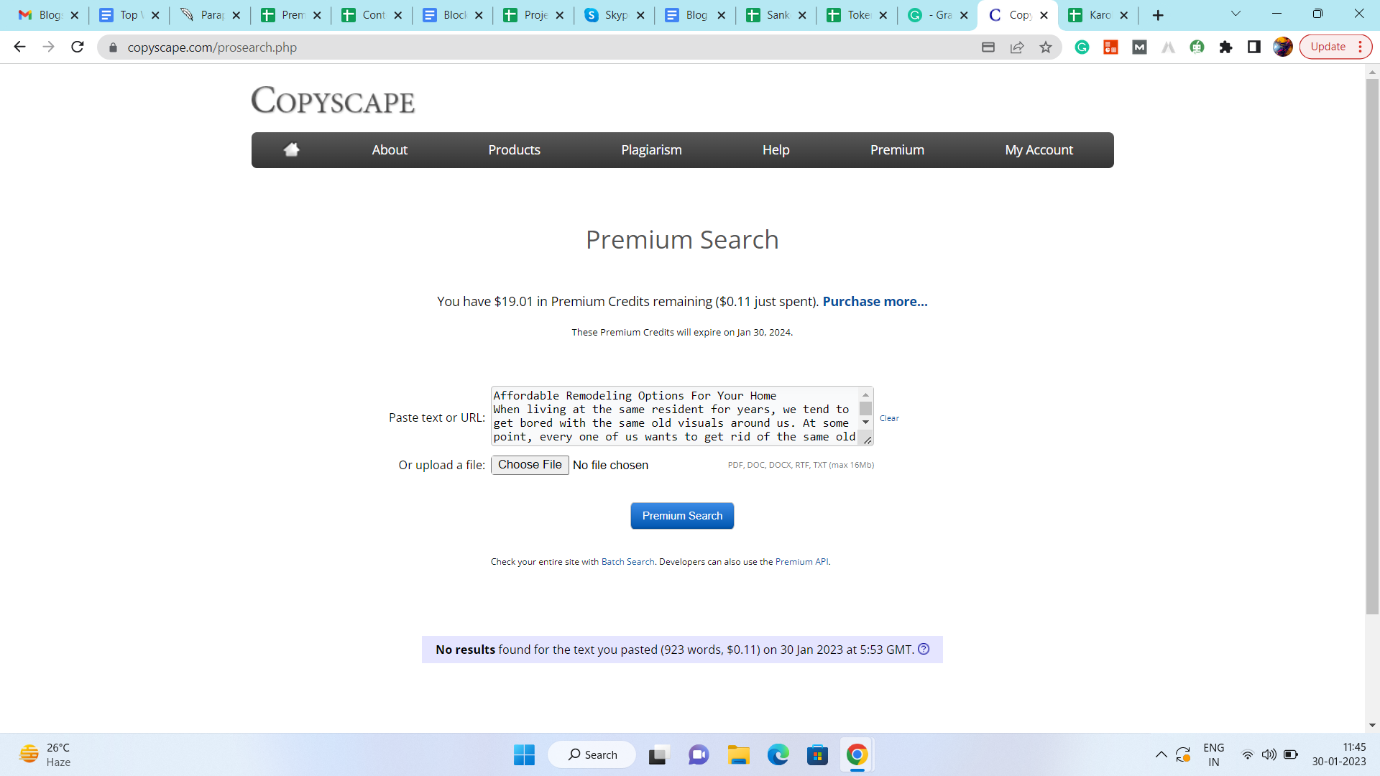Open the Windows Start menu
This screenshot has width=1380, height=776.
(524, 754)
